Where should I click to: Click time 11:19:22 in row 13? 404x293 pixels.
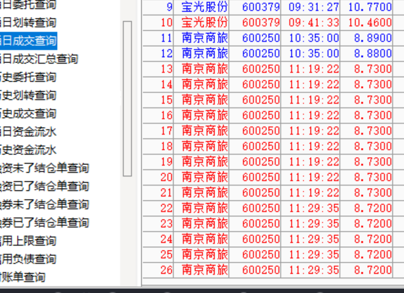tap(314, 69)
